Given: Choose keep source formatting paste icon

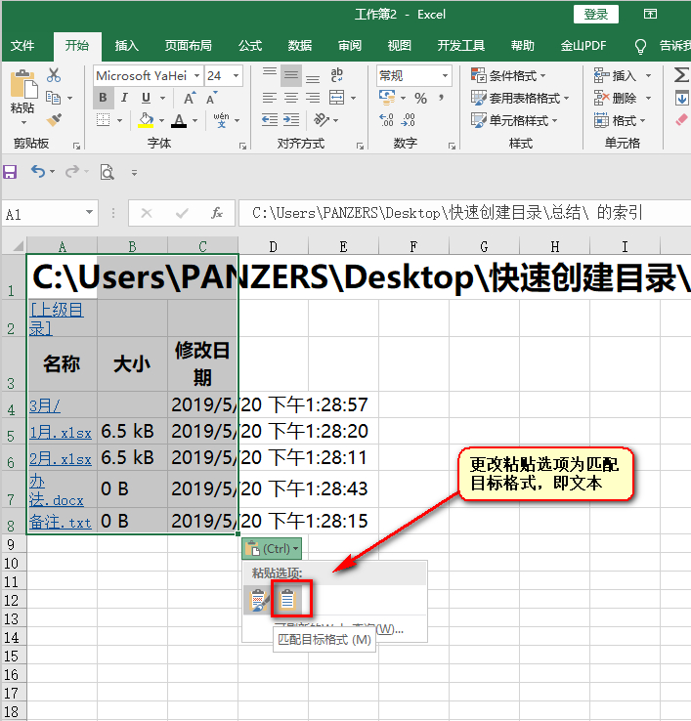Looking at the screenshot, I should 259,600.
